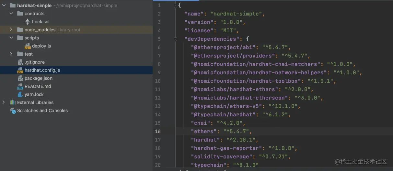Click the package.json file icon

(x=20, y=78)
